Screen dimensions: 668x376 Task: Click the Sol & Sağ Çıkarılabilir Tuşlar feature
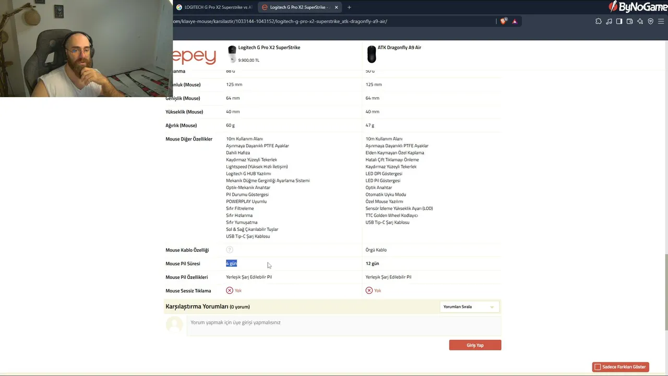point(252,229)
